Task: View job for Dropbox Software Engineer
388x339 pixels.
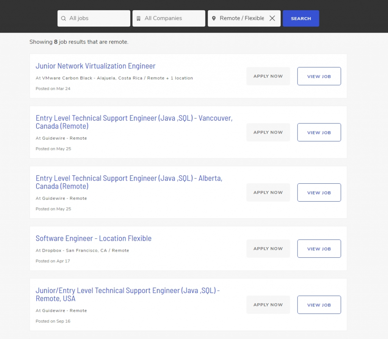Action: click(319, 249)
